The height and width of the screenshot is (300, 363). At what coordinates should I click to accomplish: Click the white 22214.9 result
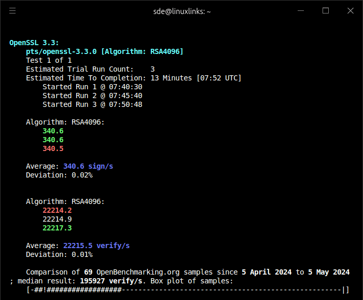click(x=57, y=219)
